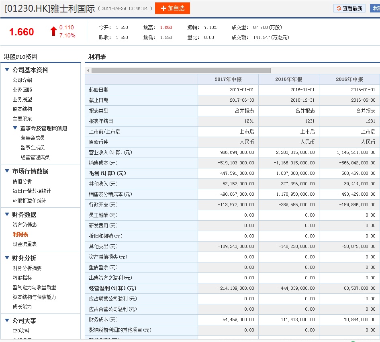
Task: Open 监事会成员 list
Action: [x=33, y=147]
